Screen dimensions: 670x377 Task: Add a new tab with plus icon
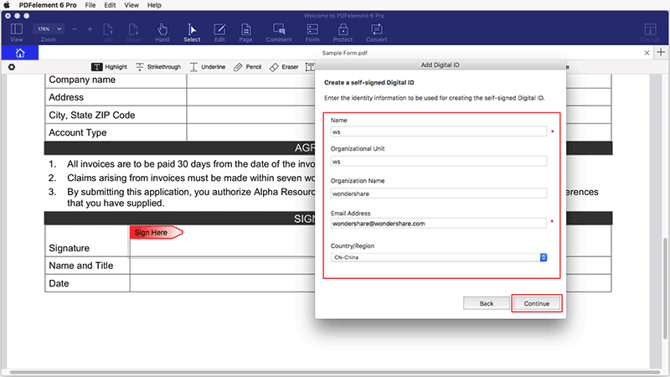tap(661, 52)
